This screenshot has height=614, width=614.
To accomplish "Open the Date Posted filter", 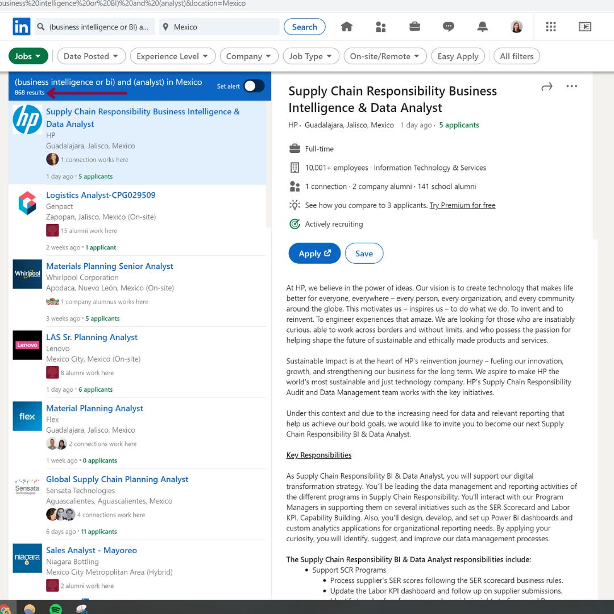I will [91, 56].
